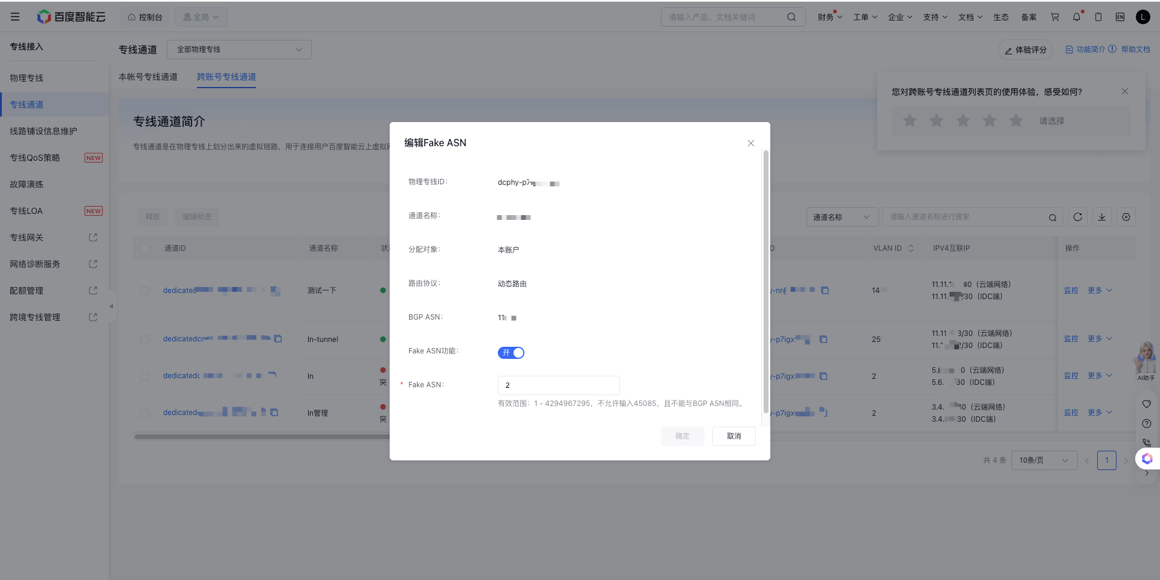Open the user avatar L menu

[x=1142, y=17]
